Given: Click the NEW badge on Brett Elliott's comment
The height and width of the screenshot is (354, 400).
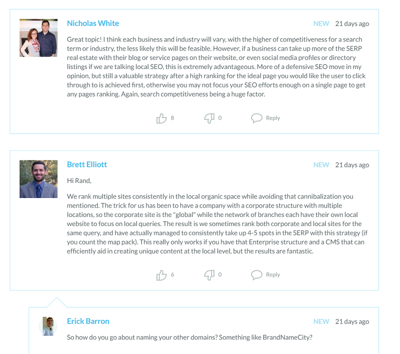Looking at the screenshot, I should 321,165.
